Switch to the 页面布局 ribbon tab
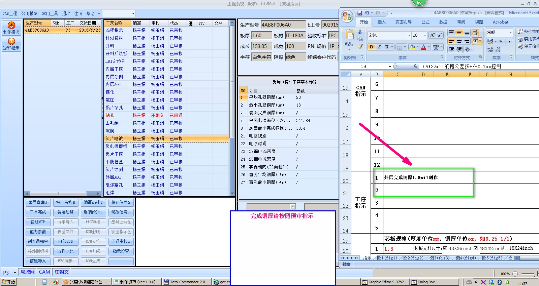Image resolution: width=539 pixels, height=286 pixels. (403, 22)
